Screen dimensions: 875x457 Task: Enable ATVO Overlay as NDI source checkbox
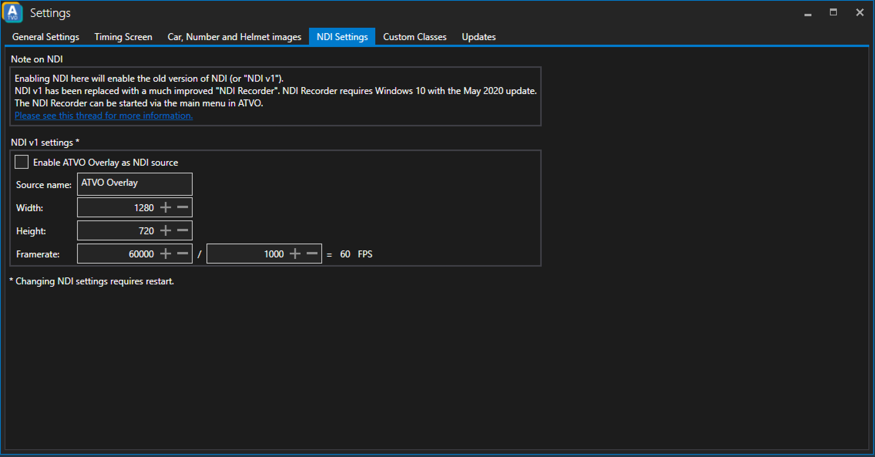[22, 162]
